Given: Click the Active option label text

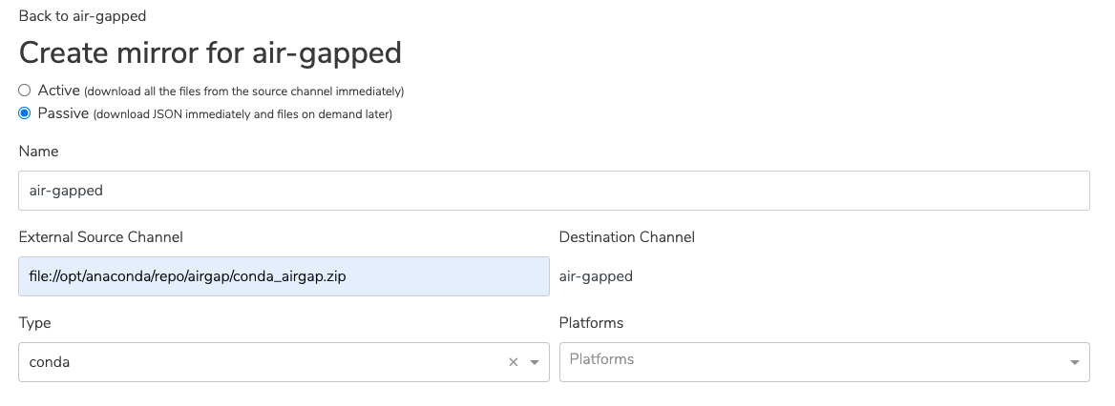Looking at the screenshot, I should (x=59, y=91).
